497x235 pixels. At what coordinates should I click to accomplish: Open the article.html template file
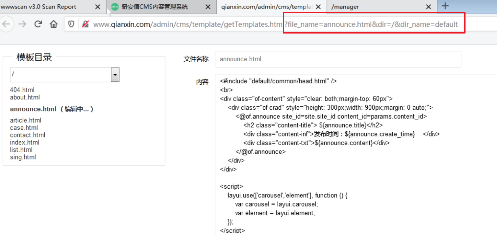(x=26, y=120)
